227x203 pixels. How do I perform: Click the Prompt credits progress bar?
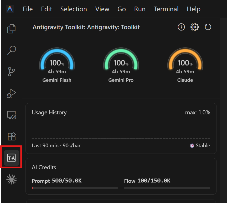click(x=75, y=188)
